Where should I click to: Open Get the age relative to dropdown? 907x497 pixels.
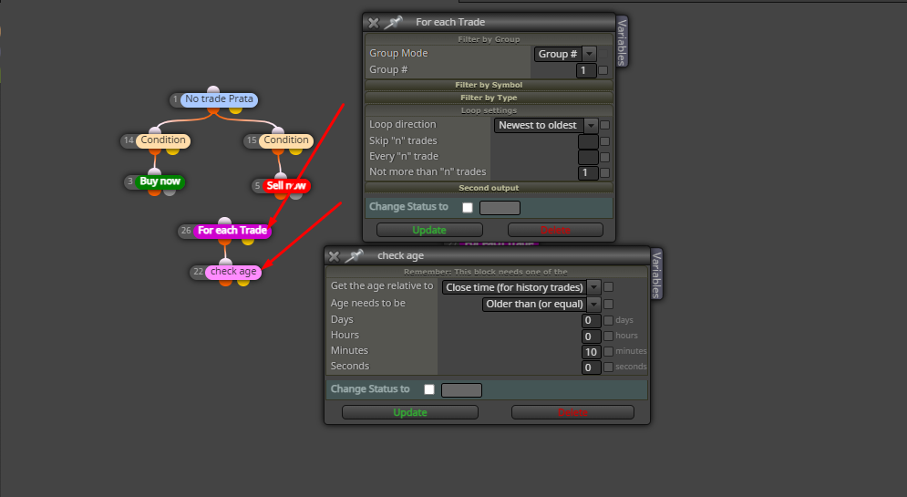[521, 287]
